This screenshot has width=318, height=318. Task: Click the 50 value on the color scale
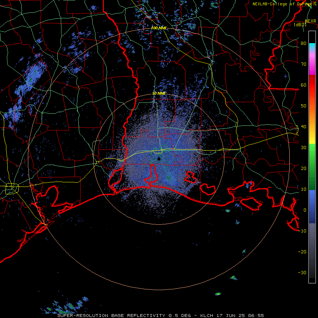[304, 106]
